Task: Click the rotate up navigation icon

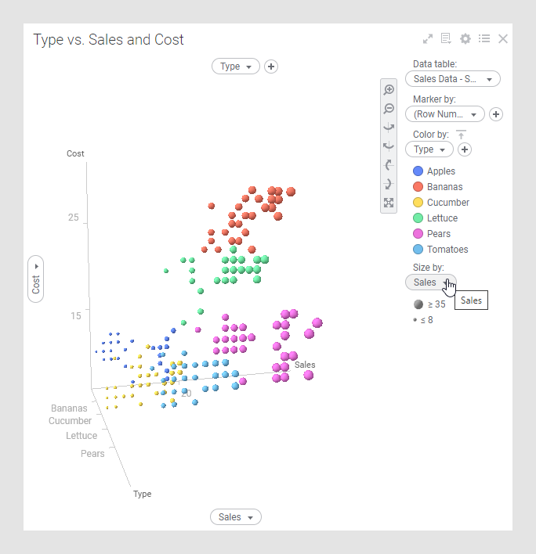Action: pyautogui.click(x=389, y=165)
